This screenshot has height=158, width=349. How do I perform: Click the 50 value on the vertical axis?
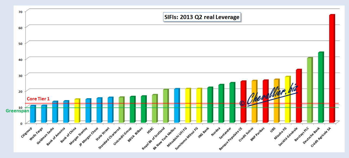point(20,44)
